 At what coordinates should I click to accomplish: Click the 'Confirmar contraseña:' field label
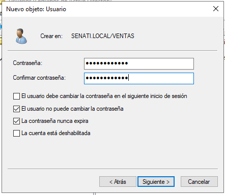(x=39, y=78)
